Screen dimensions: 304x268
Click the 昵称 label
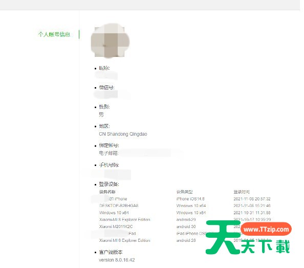(104, 68)
